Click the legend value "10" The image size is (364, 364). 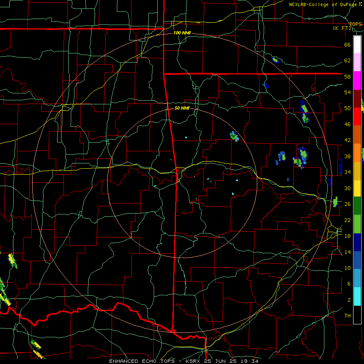[347, 268]
